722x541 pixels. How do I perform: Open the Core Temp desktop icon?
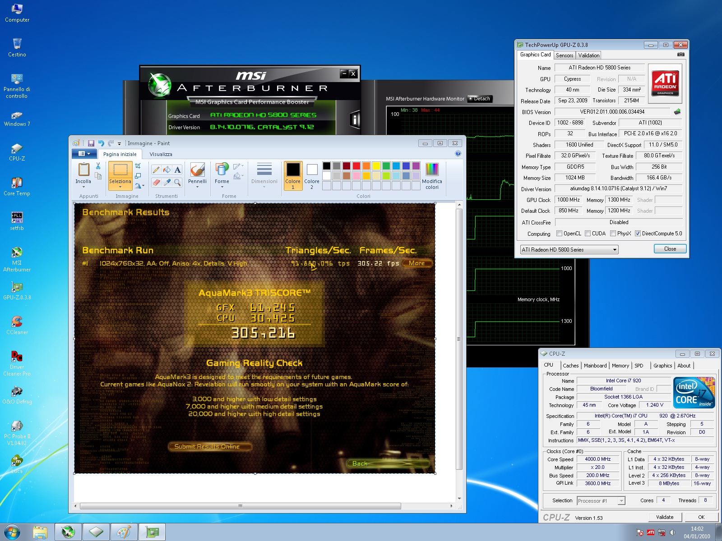click(x=17, y=187)
